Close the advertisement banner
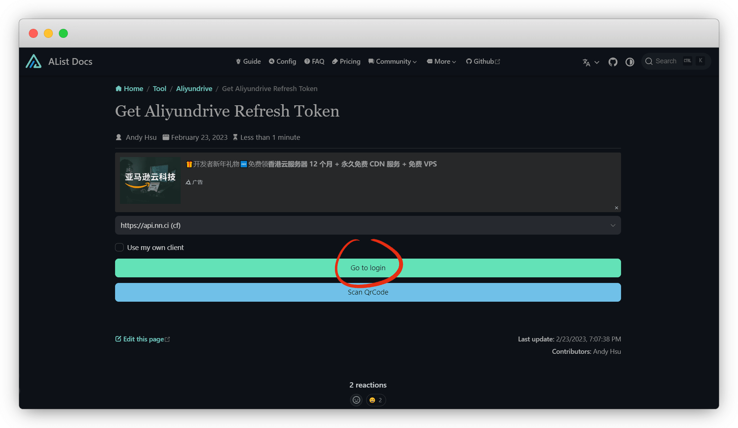The height and width of the screenshot is (428, 738). (x=617, y=208)
